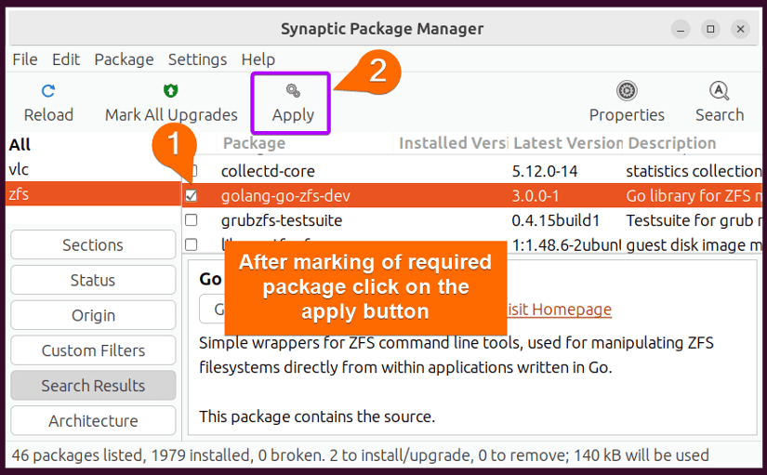
Task: Click the Origin button
Action: click(x=93, y=315)
